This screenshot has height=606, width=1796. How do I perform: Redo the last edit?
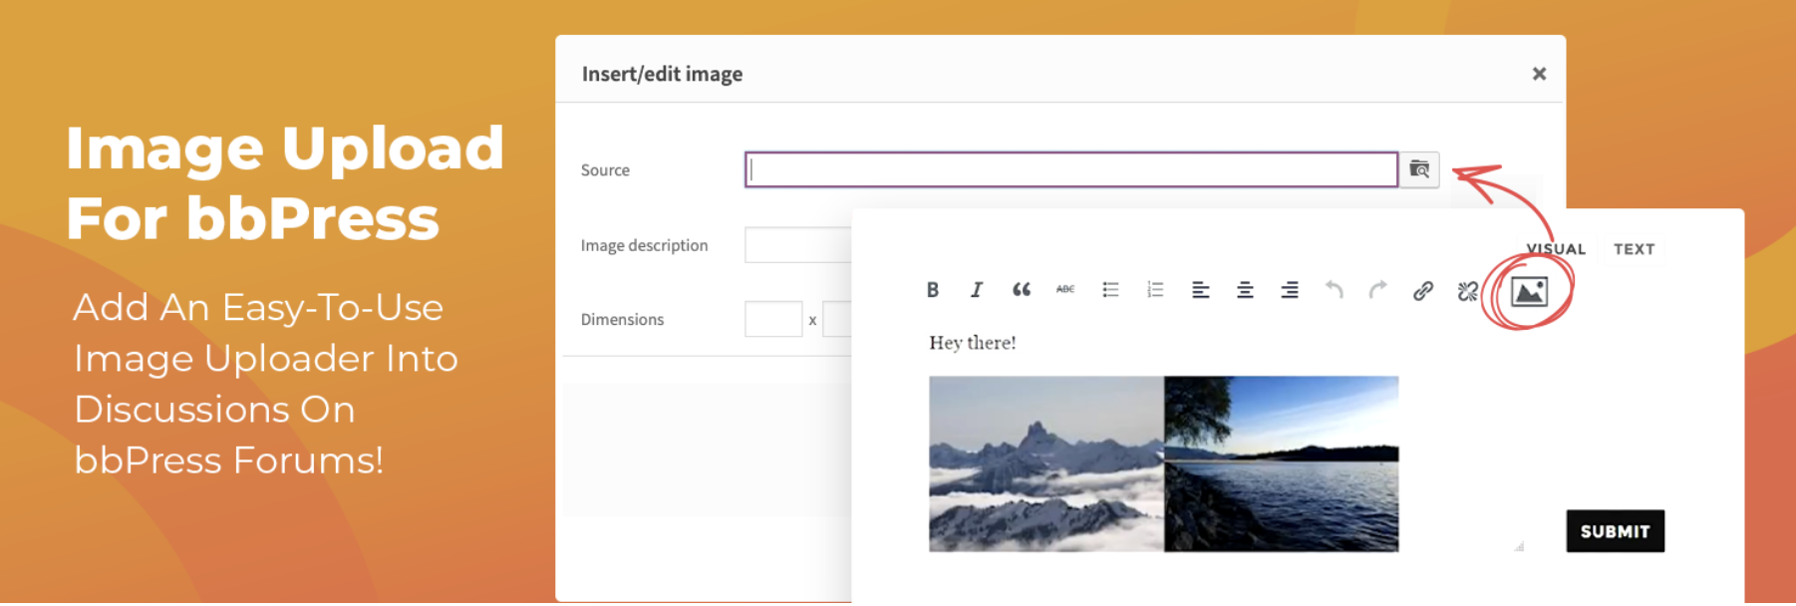pos(1378,290)
